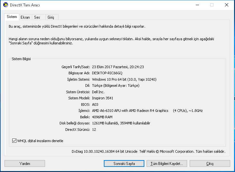Click the İşlemci label
Viewport: 235px width, 172px height.
(x=84, y=111)
